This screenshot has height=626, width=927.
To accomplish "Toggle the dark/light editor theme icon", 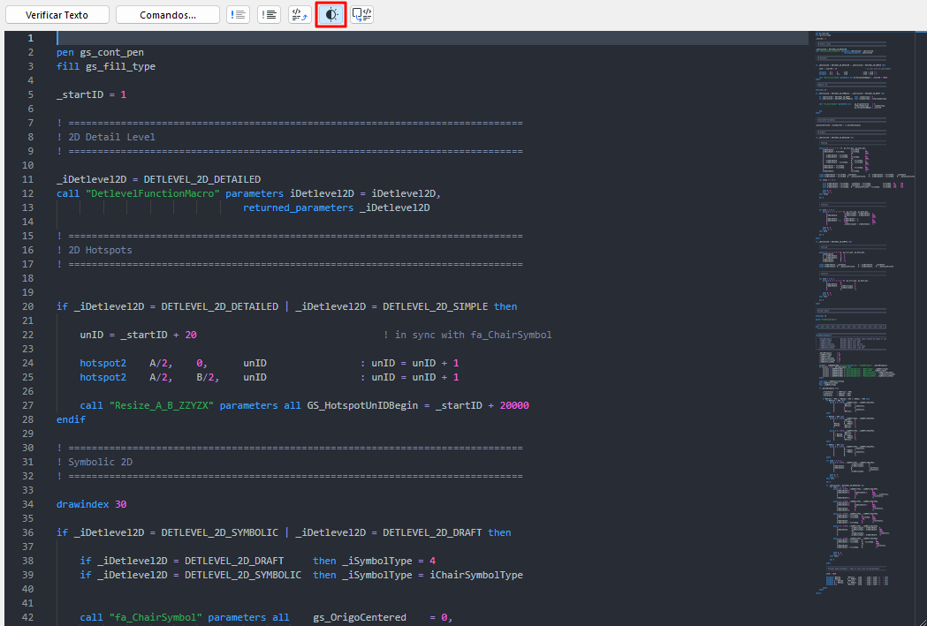I will (x=331, y=15).
